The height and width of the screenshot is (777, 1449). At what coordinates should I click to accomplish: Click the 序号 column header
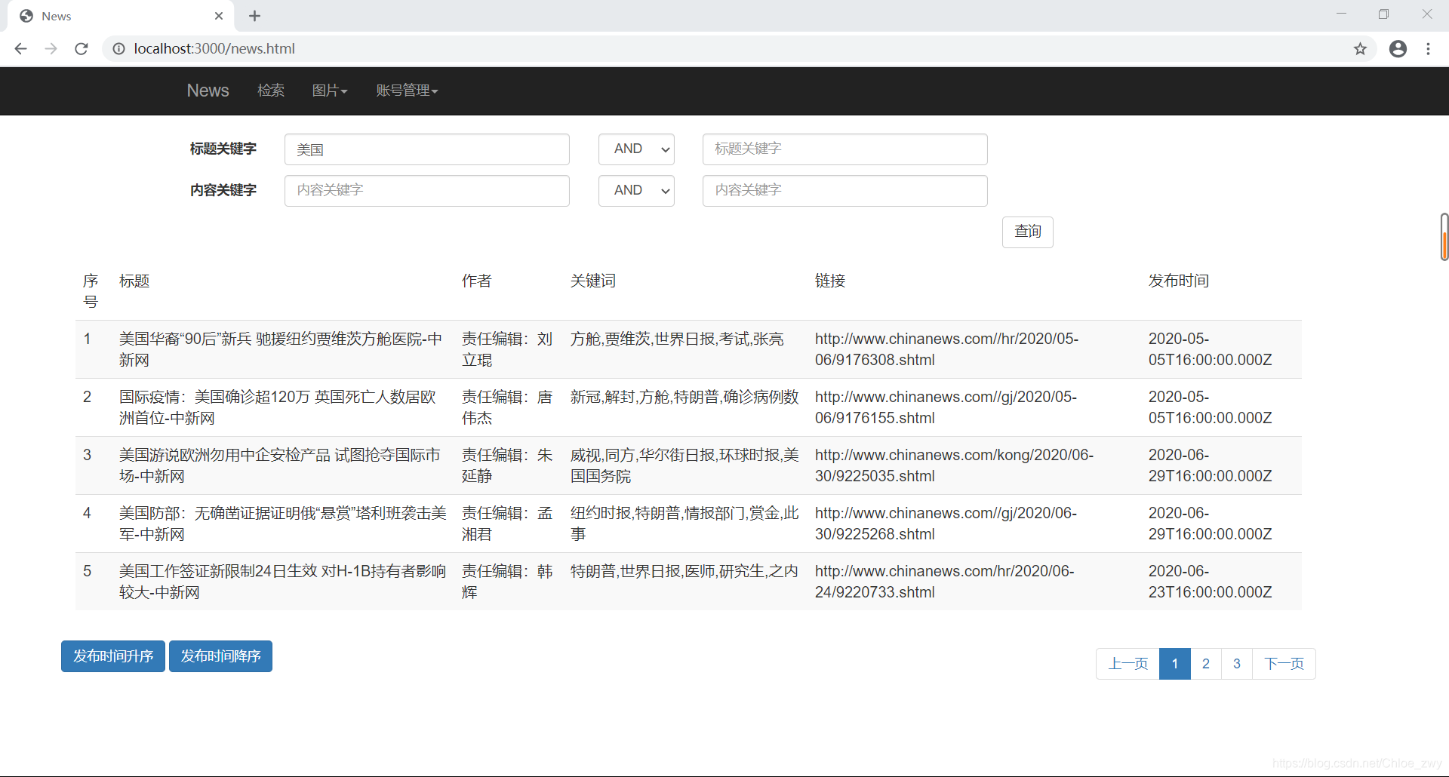click(x=91, y=291)
